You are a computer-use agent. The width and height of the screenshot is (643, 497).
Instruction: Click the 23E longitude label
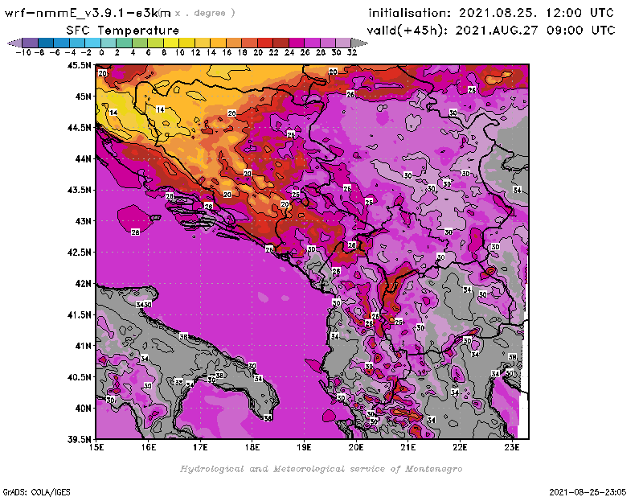[512, 447]
